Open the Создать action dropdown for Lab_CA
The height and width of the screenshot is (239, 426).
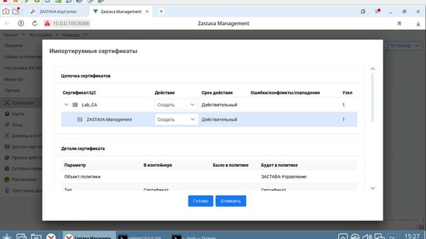176,105
